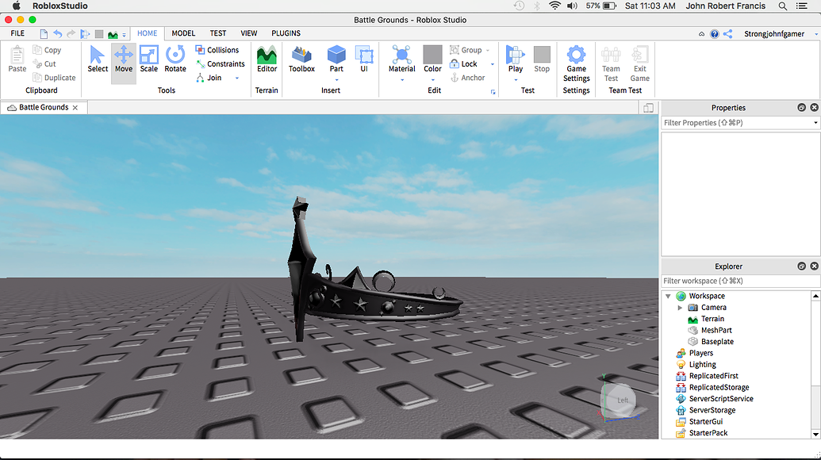Start a Team Test session

[x=611, y=63]
